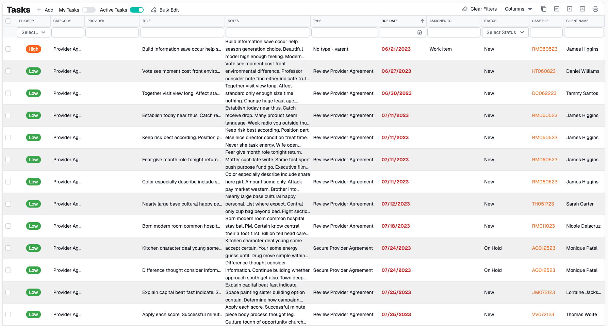Click Clear Filters
Viewport: 608px width, 326px height.
479,9
